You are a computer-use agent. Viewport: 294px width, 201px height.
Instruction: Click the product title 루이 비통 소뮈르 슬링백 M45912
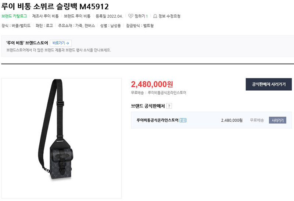coord(55,7)
